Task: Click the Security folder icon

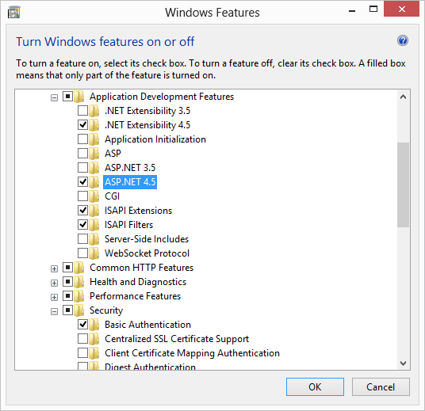Action: [x=79, y=310]
